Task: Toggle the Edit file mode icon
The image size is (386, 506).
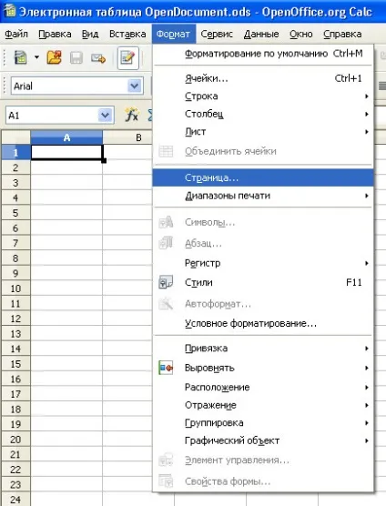Action: coord(127,58)
